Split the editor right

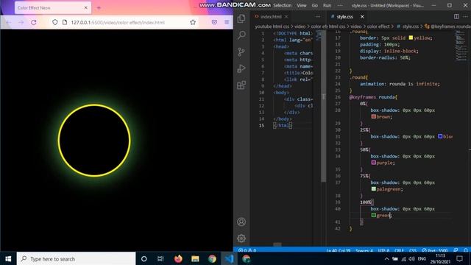[456, 16]
